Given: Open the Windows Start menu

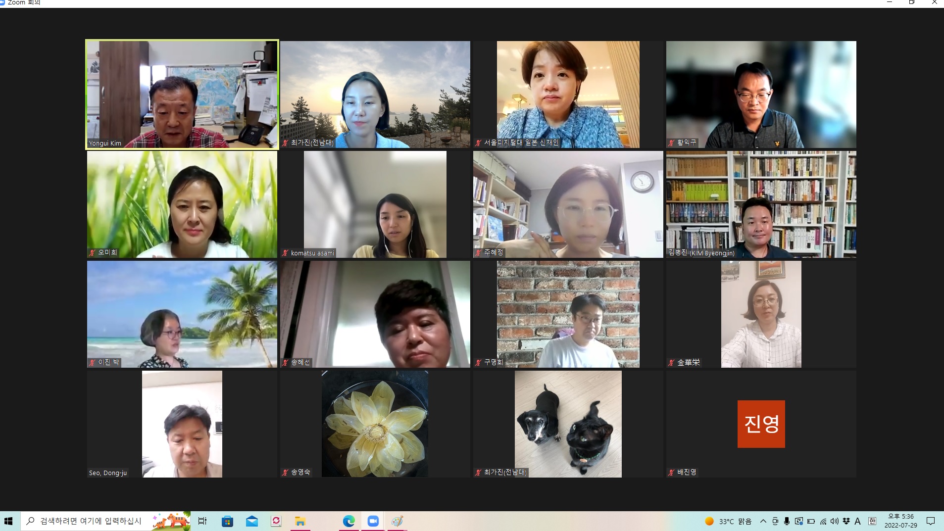Looking at the screenshot, I should 8,521.
